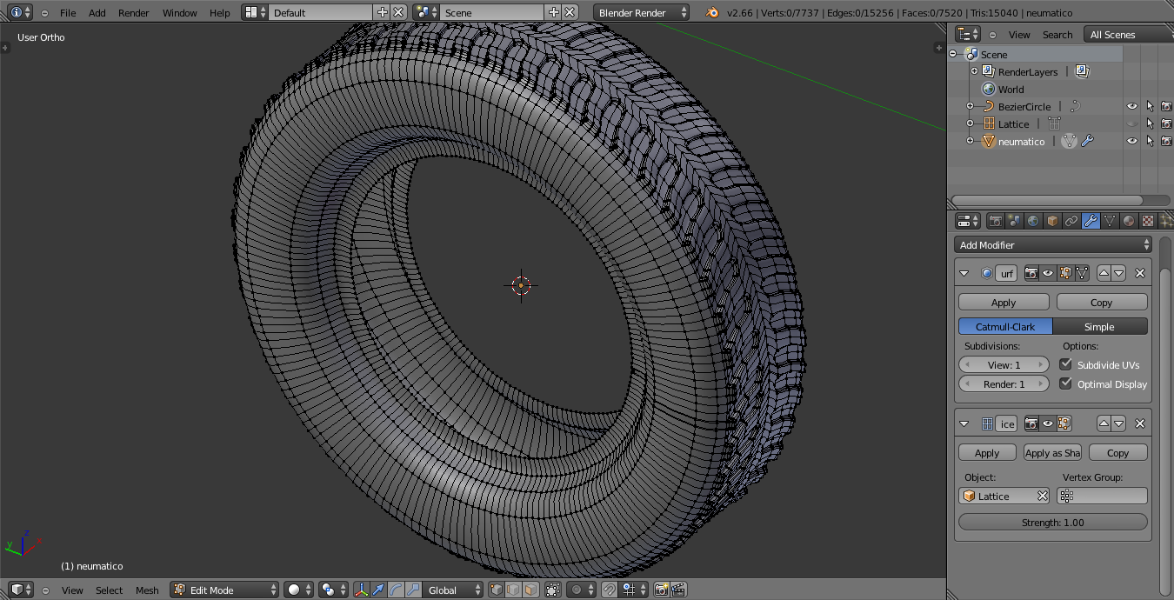Open the File menu
The height and width of the screenshot is (600, 1174).
coord(68,13)
